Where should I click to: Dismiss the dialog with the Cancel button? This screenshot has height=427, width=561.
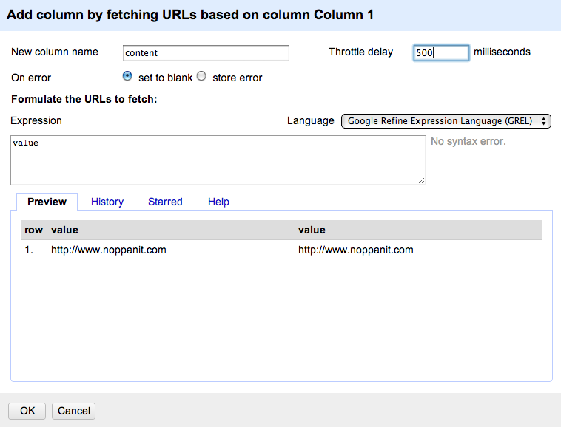74,411
